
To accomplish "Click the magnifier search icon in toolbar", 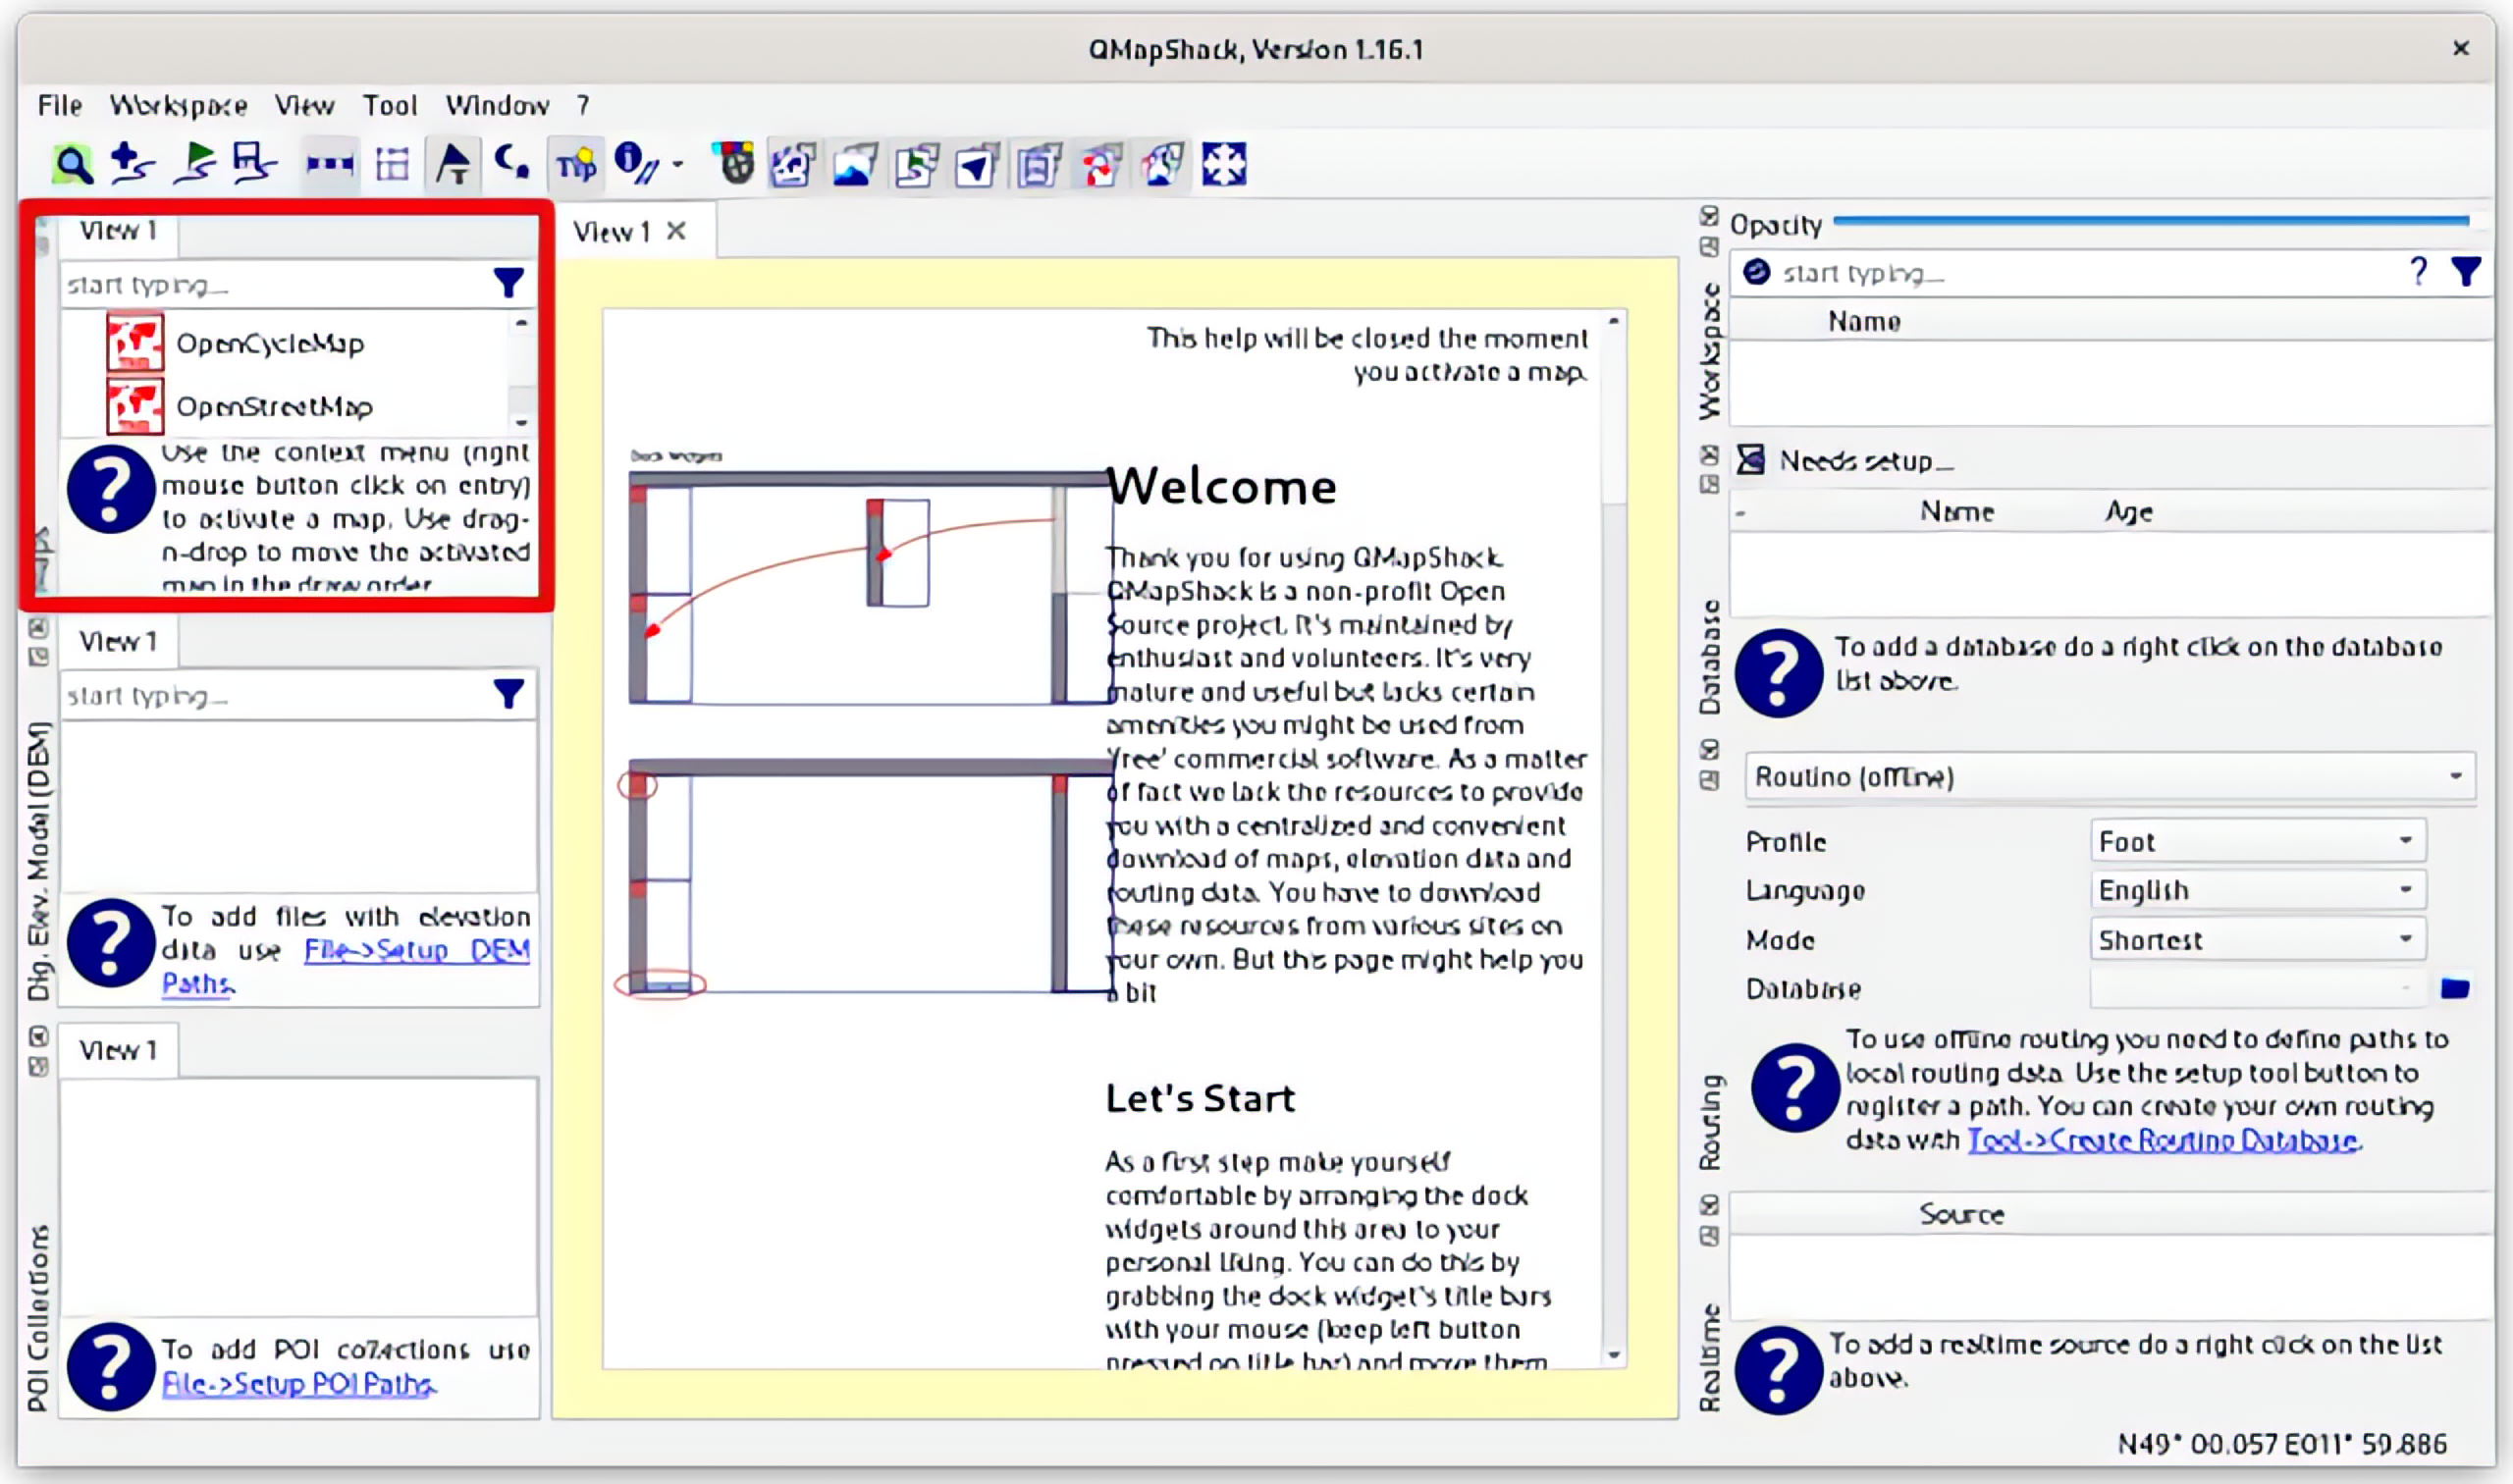I will [x=72, y=164].
